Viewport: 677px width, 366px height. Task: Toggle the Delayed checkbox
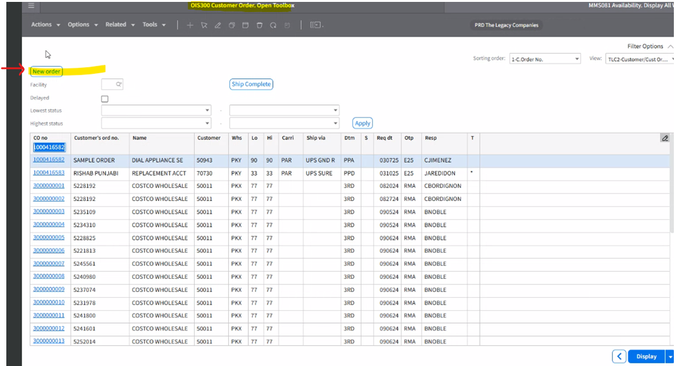[x=104, y=99]
